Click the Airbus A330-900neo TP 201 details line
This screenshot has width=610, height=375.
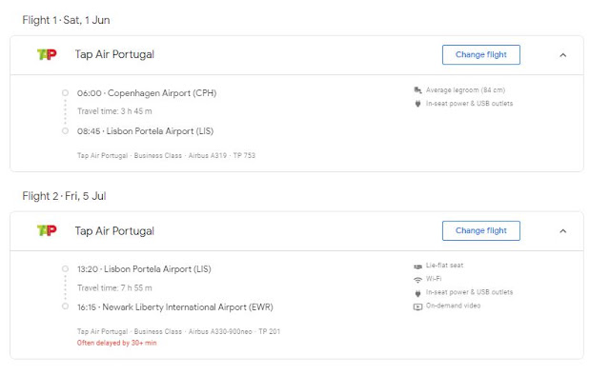pyautogui.click(x=178, y=331)
